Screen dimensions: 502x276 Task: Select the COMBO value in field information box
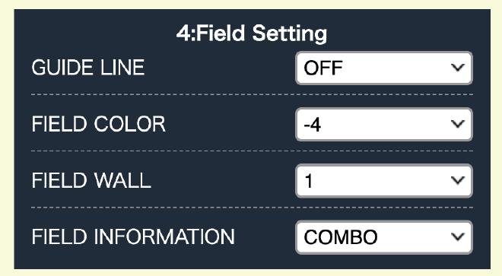(341, 237)
